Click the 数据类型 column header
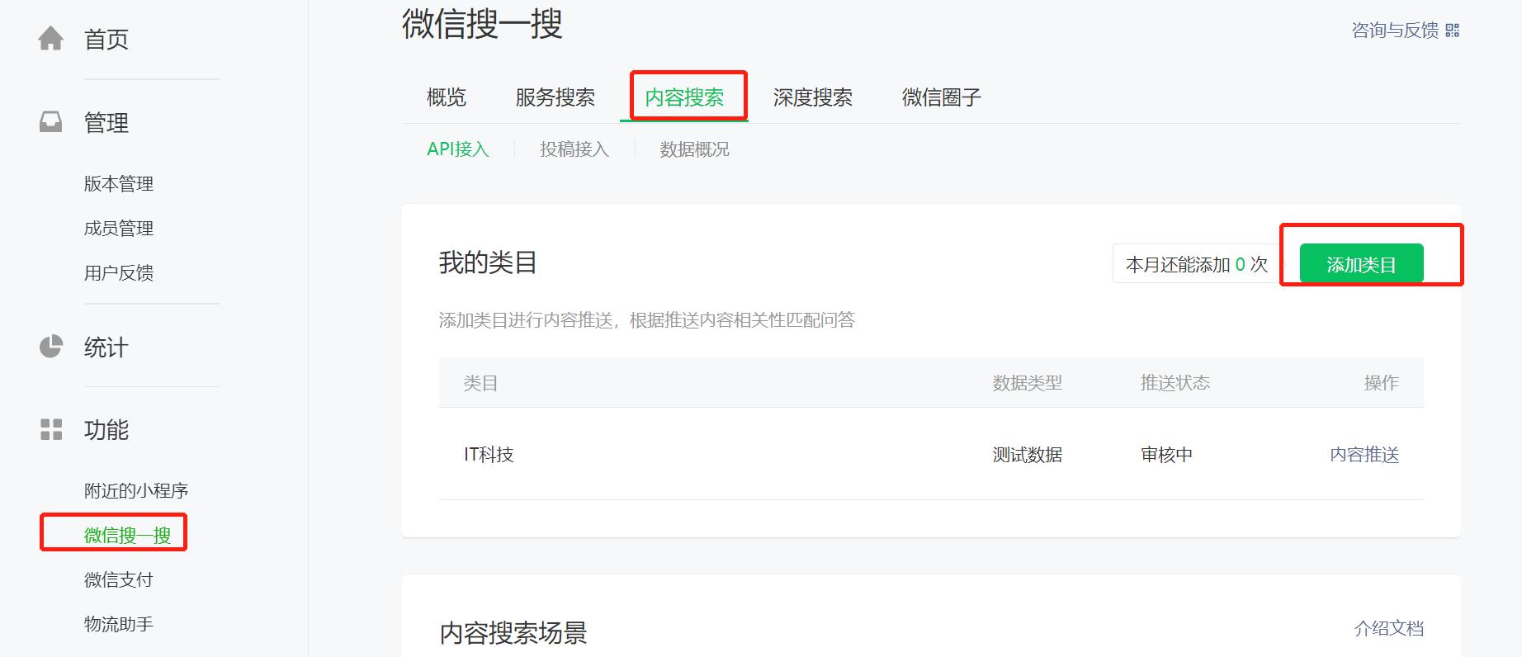 pyautogui.click(x=1028, y=383)
